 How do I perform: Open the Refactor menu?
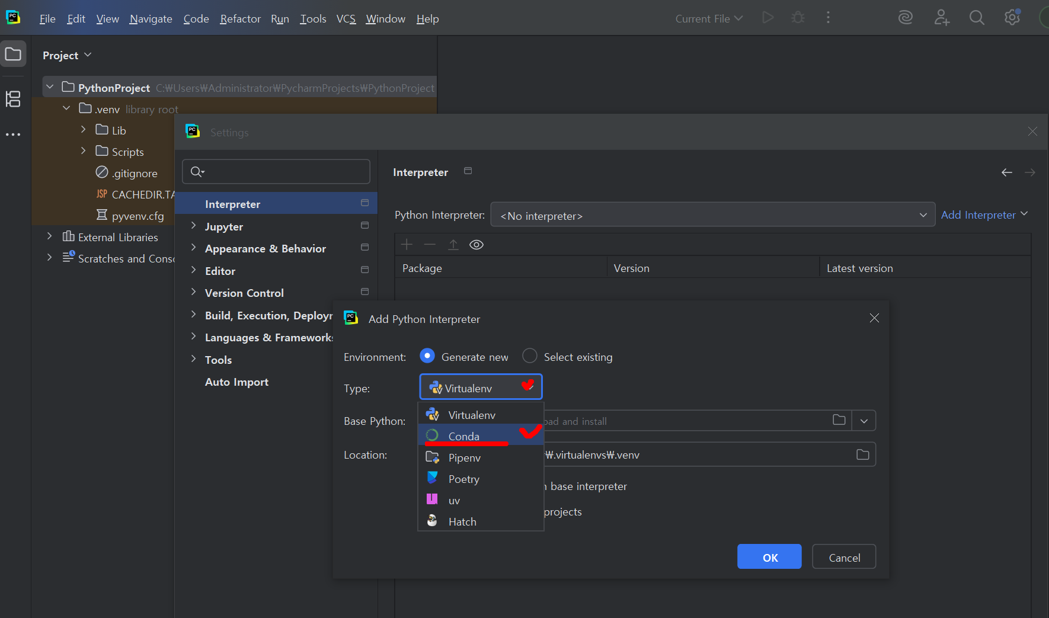pyautogui.click(x=240, y=18)
